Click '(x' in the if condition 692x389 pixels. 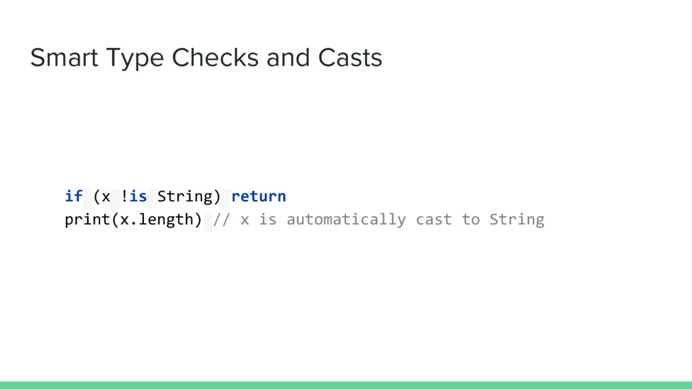(x=101, y=197)
